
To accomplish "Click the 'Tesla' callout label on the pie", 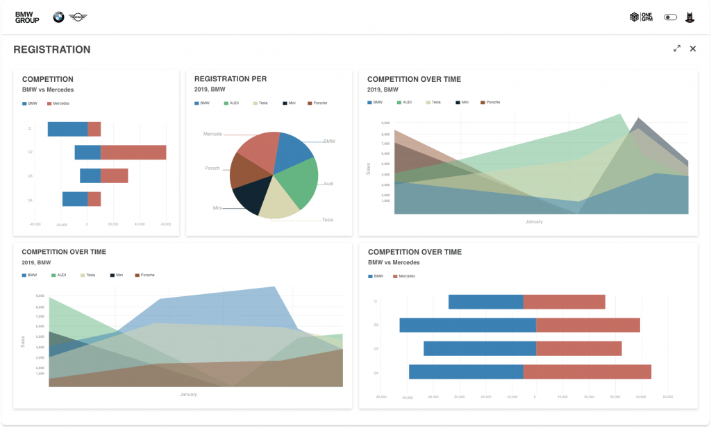I will pos(328,220).
